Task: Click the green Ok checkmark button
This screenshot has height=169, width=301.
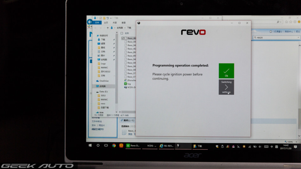Action: (226, 71)
